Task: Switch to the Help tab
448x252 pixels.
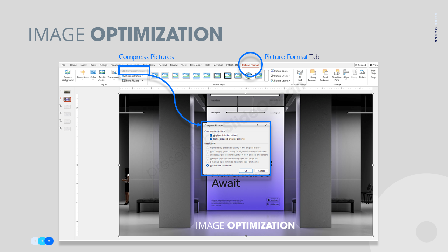Action: pos(208,65)
